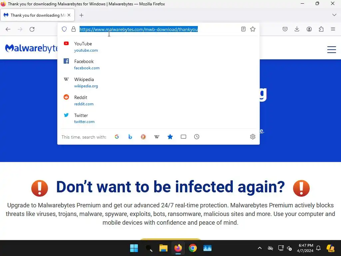Open the tracking protection shield icon
The height and width of the screenshot is (256, 341).
point(64,29)
